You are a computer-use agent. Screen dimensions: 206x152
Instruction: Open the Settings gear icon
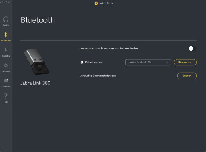coord(6,65)
